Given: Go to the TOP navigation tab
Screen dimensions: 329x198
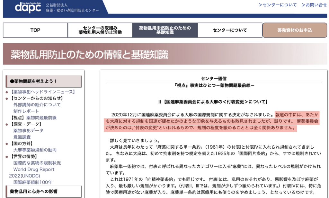Looking at the screenshot, I should [x=35, y=30].
